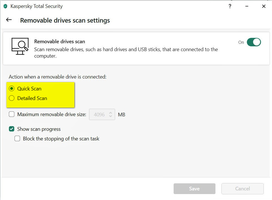Click the Cancel button
This screenshot has width=272, height=200.
pyautogui.click(x=243, y=189)
